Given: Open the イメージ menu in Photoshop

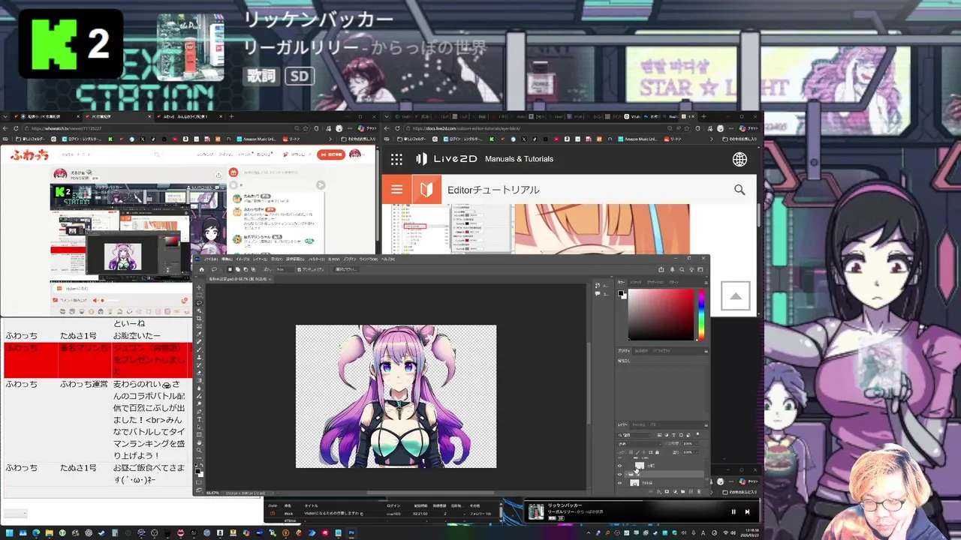Looking at the screenshot, I should (243, 259).
